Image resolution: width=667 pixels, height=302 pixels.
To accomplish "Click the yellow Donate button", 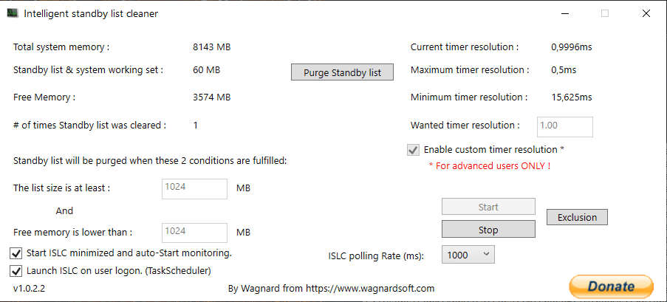I will 611,286.
